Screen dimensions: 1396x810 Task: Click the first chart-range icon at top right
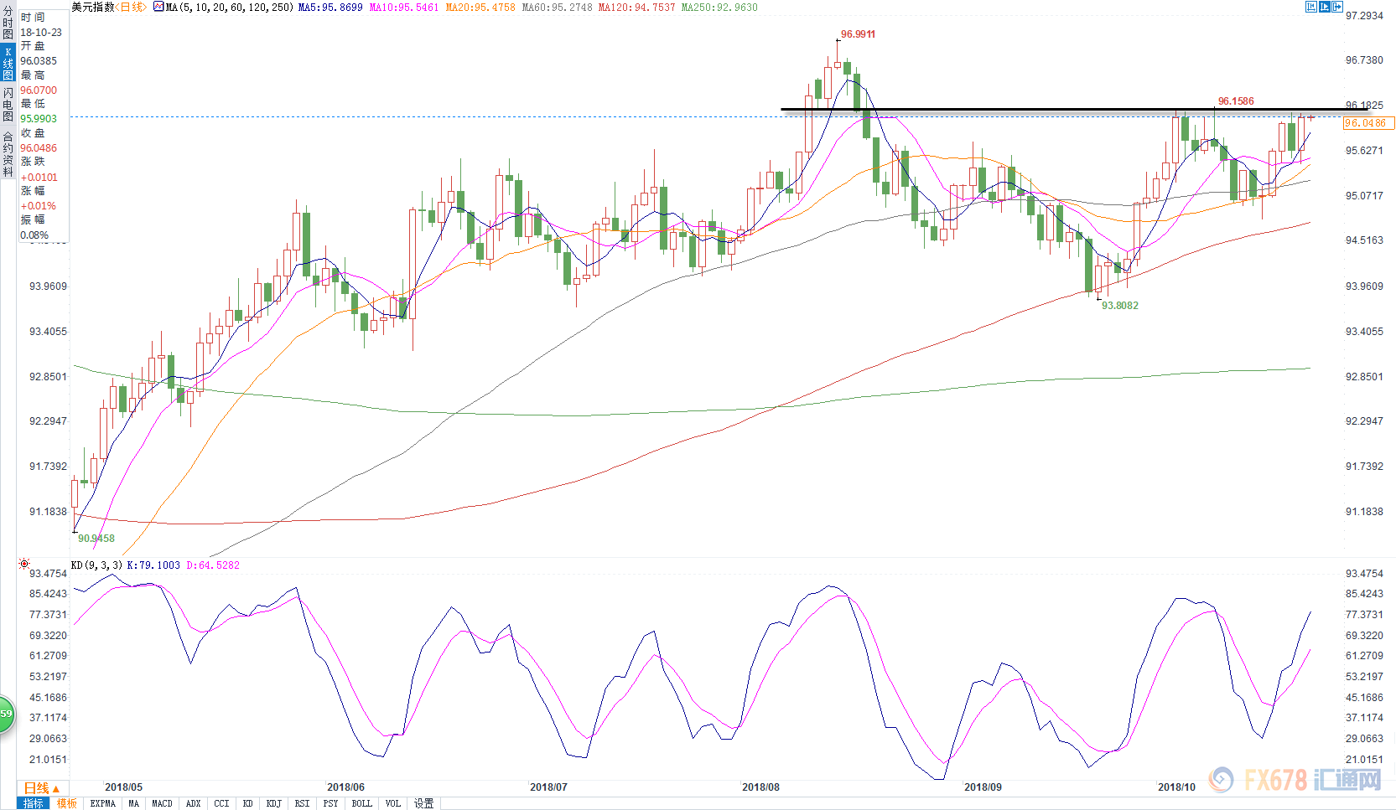click(x=1311, y=7)
